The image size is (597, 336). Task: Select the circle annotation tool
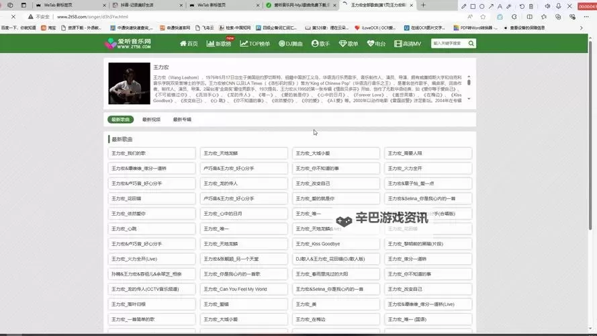(x=481, y=6)
